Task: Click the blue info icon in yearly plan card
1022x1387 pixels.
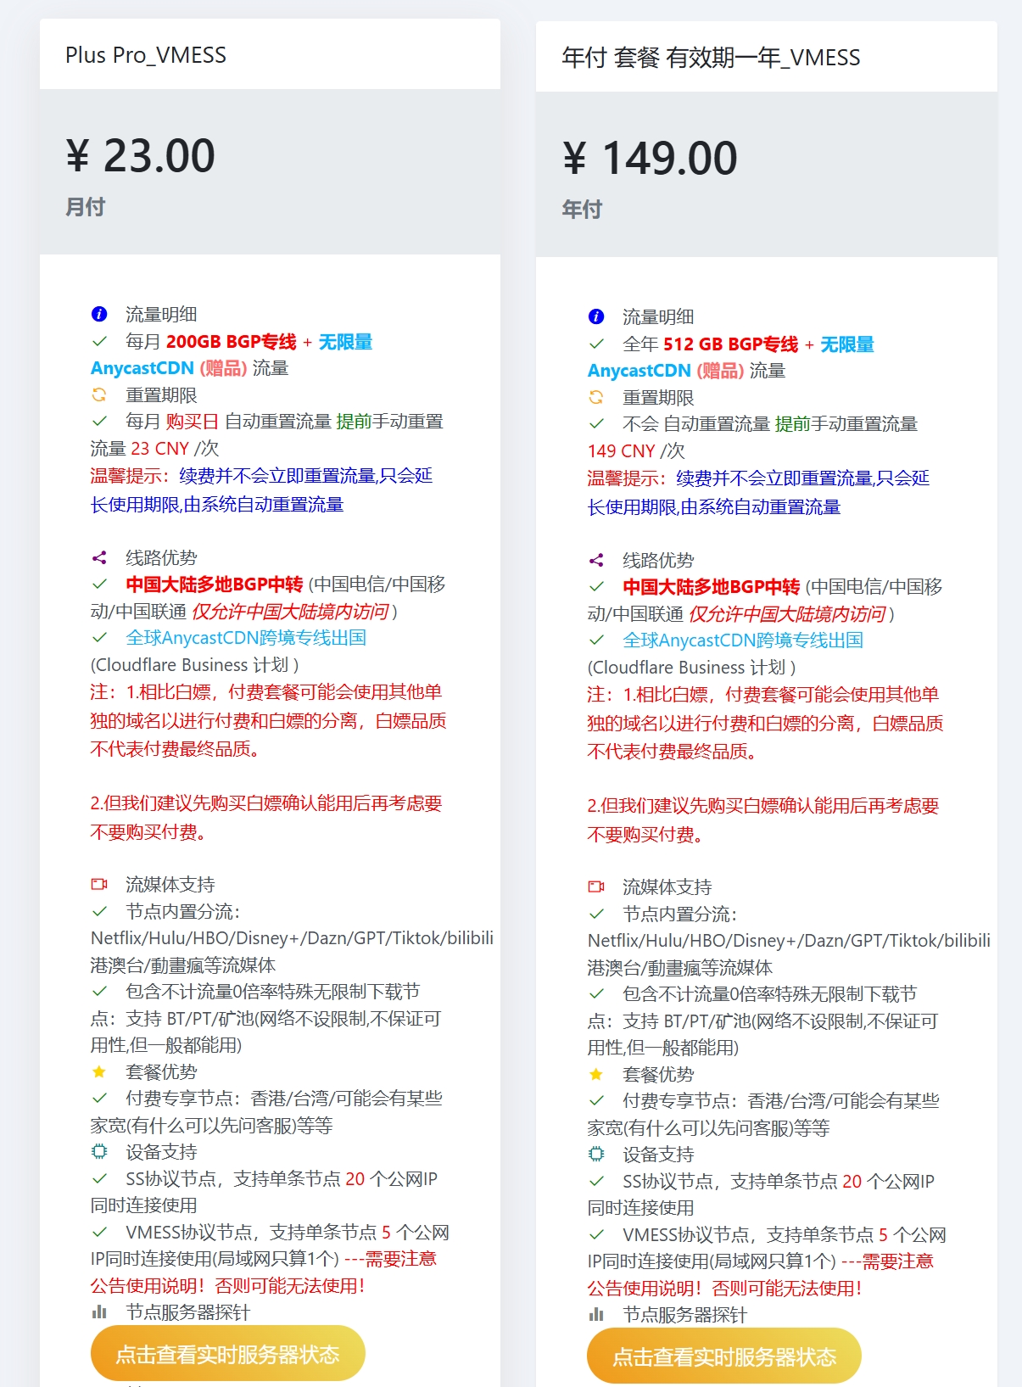Action: coord(596,317)
